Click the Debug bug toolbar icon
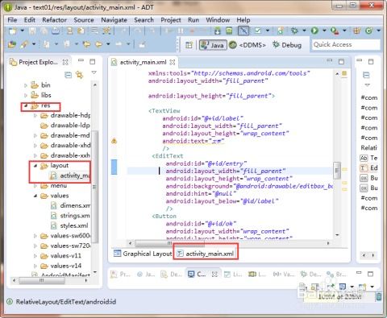387x318 pixels. pos(294,31)
